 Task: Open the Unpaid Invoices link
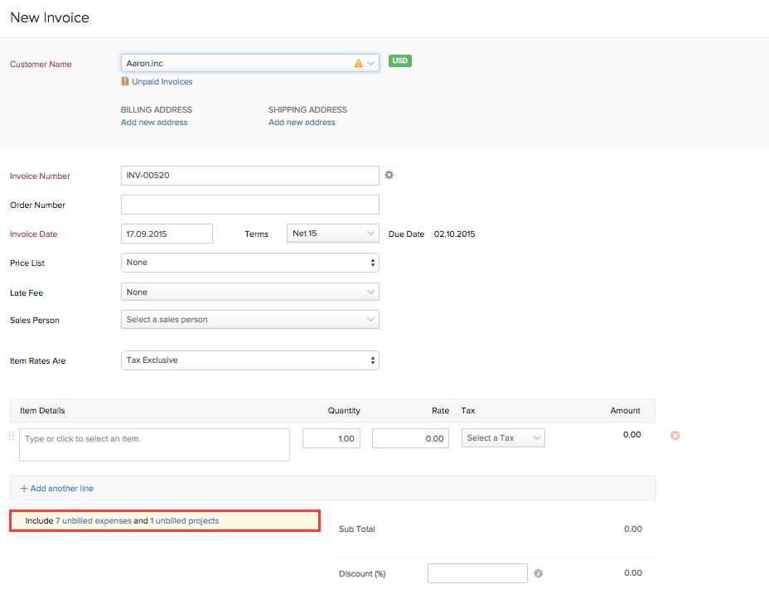point(162,82)
